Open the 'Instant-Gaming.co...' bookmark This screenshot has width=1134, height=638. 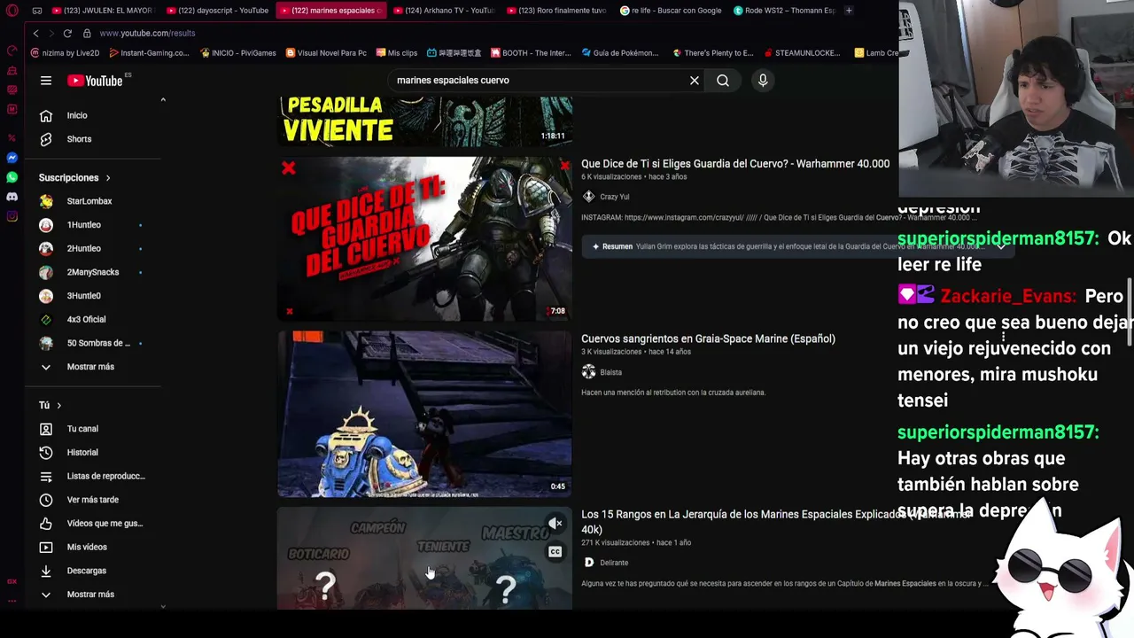(x=148, y=53)
